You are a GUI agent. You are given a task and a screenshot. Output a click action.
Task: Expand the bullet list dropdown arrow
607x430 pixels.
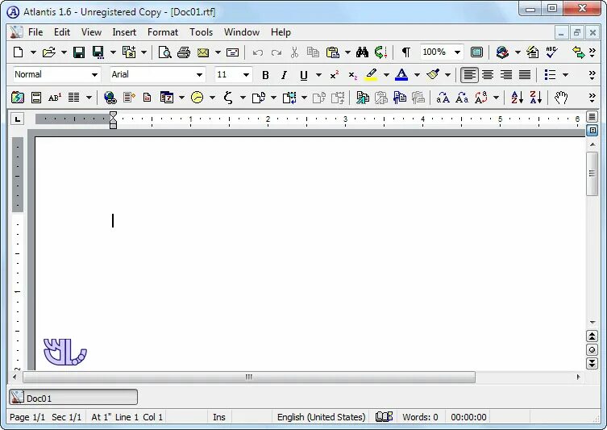[x=566, y=75]
